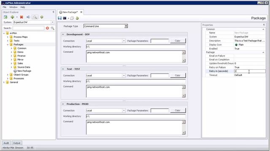Viewport: 270px width, 151px height.
Task: Click the Description property value
Action: (249, 41)
